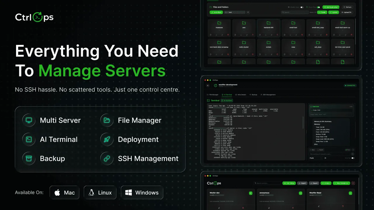Click the red trash icon on the anonymous card
This screenshot has width=374, height=210.
(293, 208)
